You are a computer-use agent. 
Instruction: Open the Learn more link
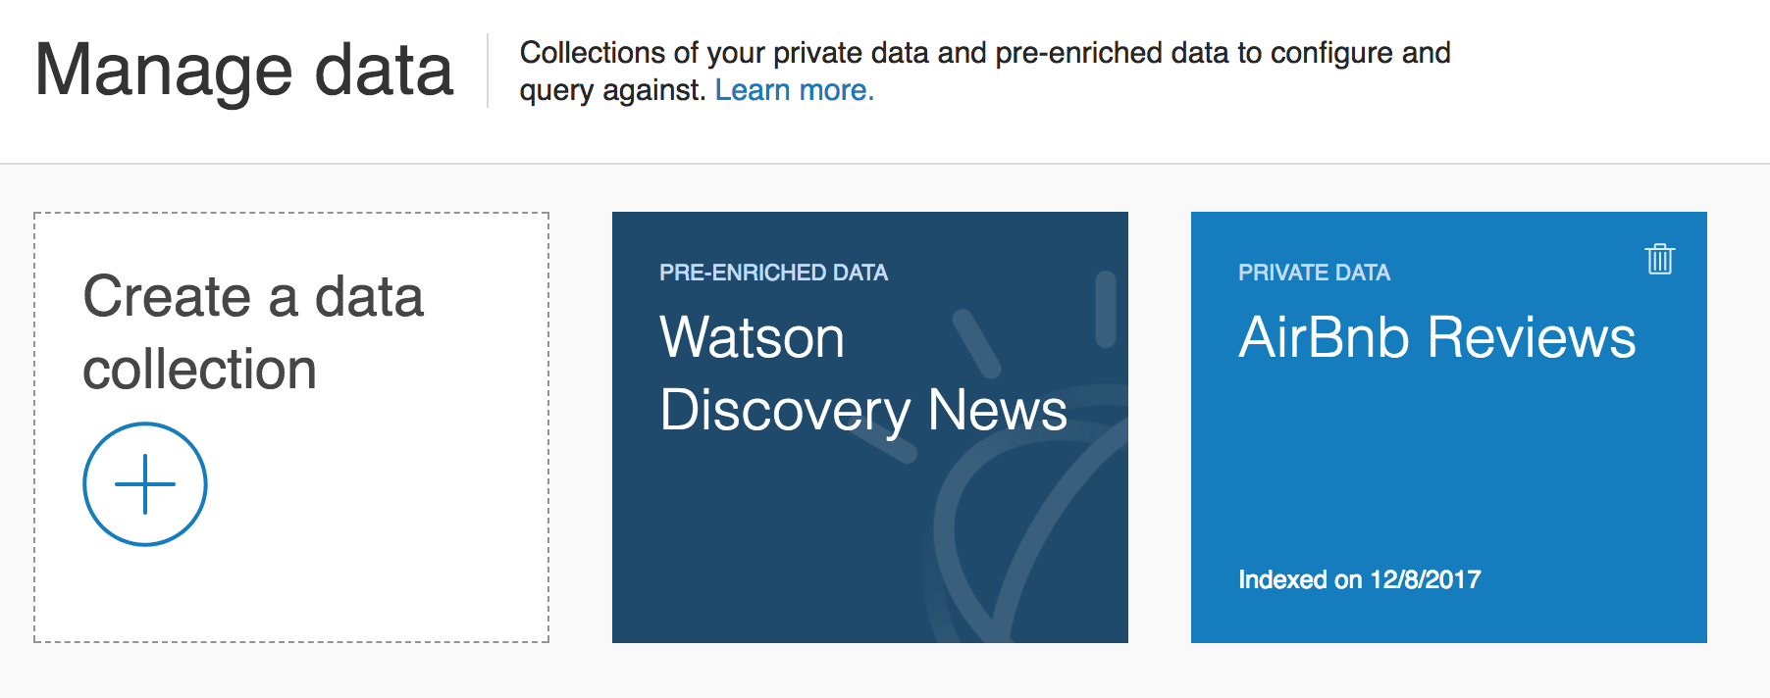coord(794,90)
